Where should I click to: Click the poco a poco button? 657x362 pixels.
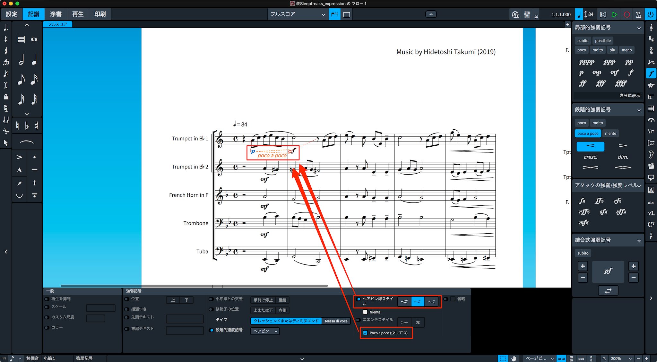tap(588, 134)
